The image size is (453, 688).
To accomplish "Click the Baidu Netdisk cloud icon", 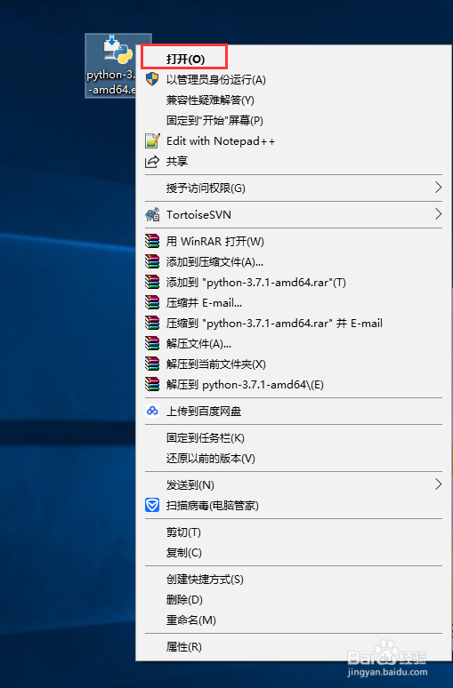I will click(152, 412).
